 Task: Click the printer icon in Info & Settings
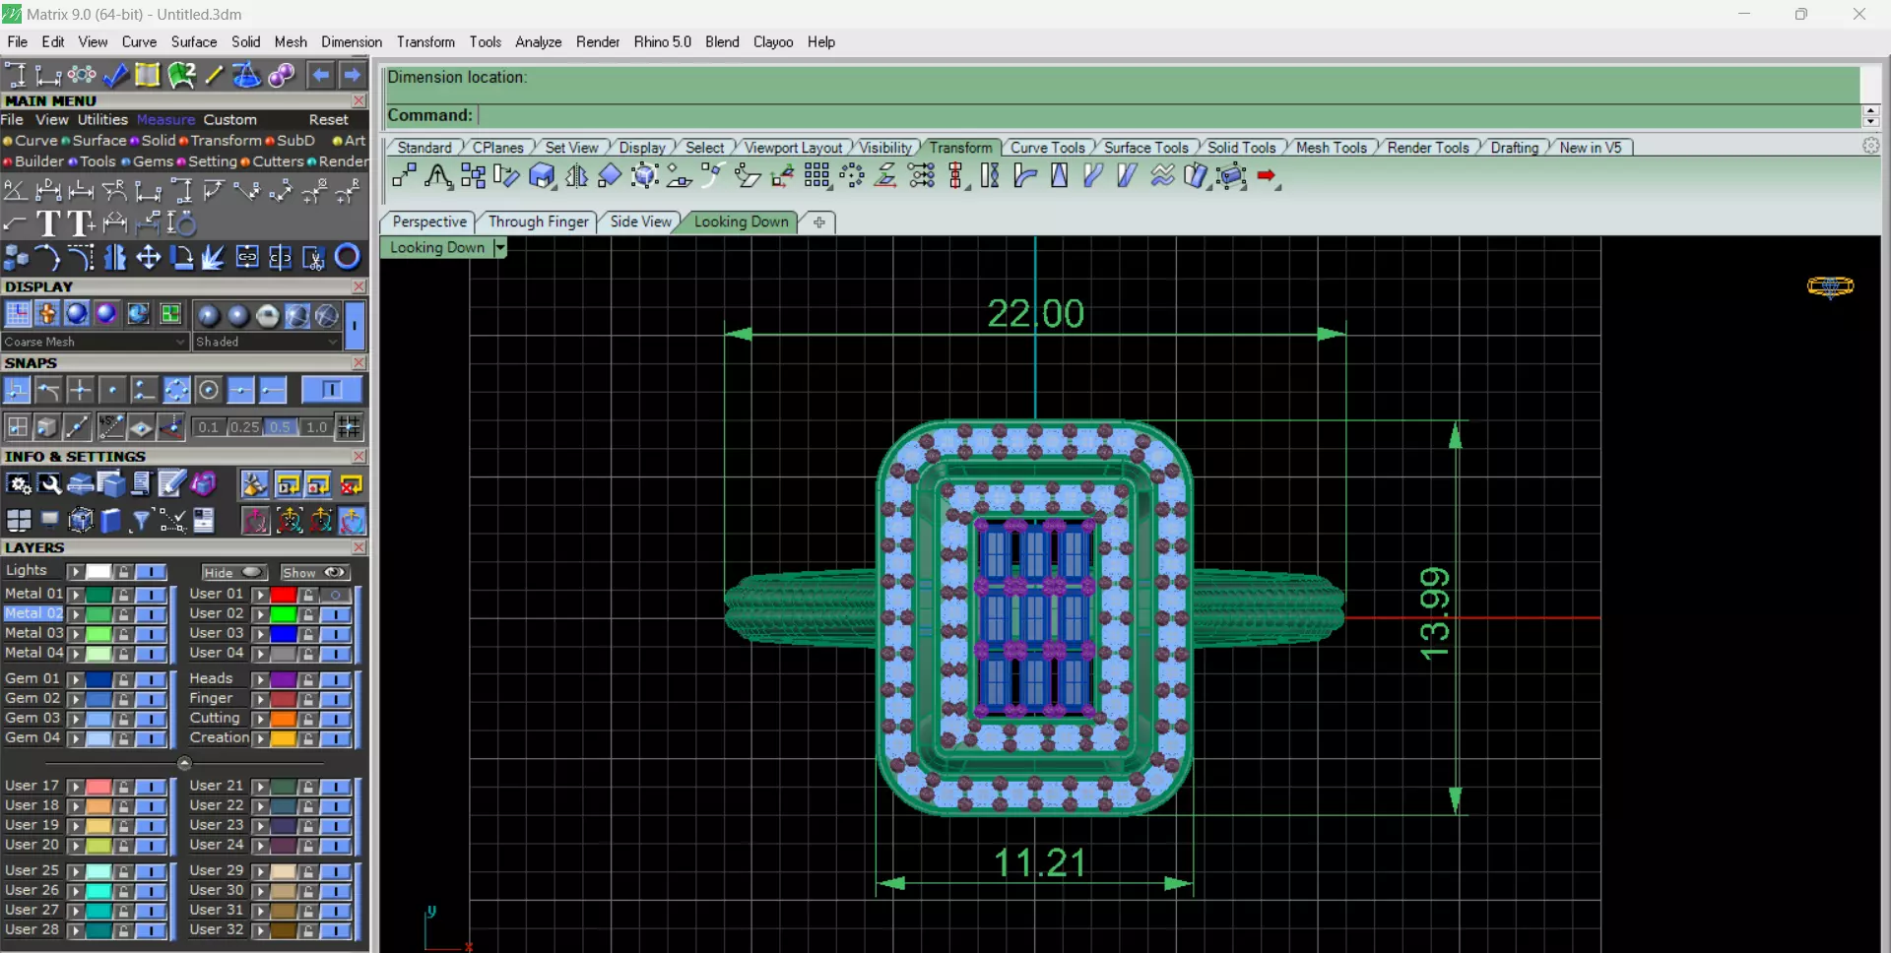[81, 484]
